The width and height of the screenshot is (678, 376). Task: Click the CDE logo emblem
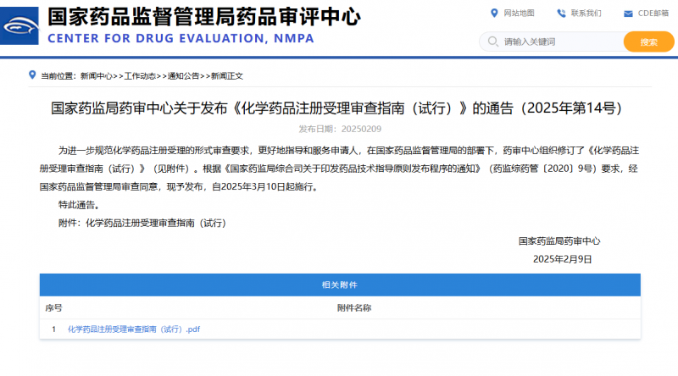coord(21,27)
